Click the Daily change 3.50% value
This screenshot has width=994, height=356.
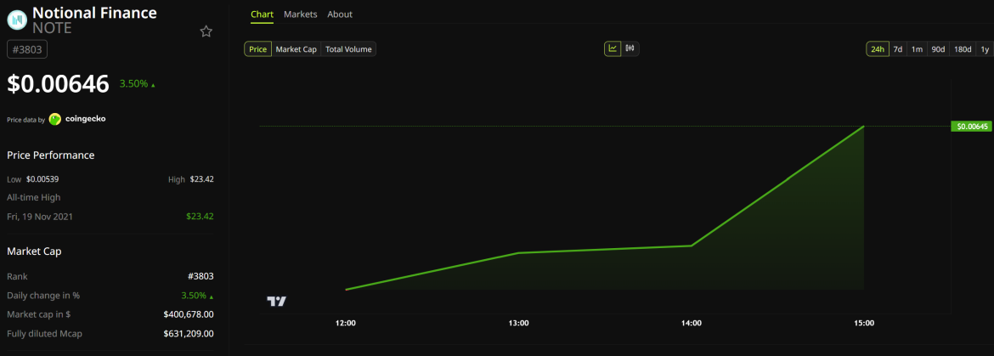pyautogui.click(x=197, y=295)
